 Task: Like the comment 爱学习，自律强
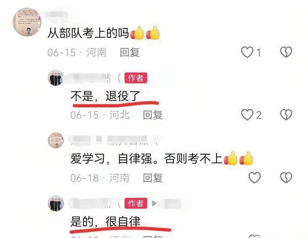(255, 178)
